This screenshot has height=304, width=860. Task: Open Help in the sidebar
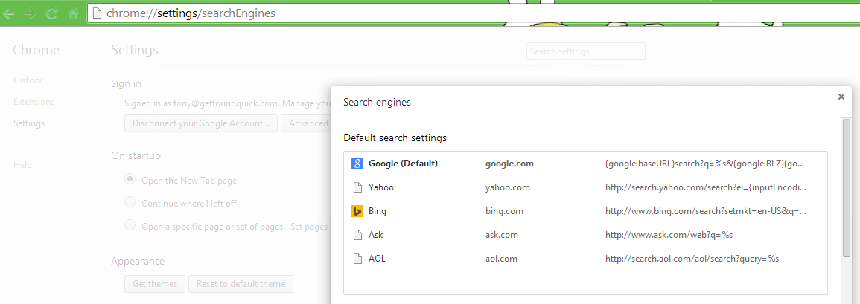tap(22, 165)
